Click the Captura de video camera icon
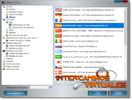 pyautogui.click(x=4, y=69)
